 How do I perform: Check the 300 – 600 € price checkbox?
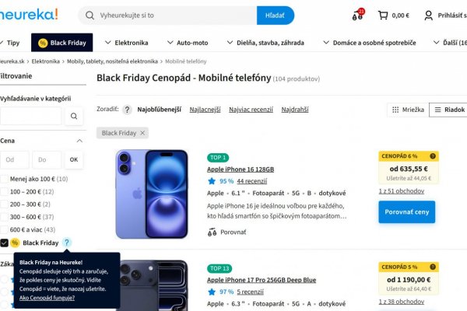(5, 217)
